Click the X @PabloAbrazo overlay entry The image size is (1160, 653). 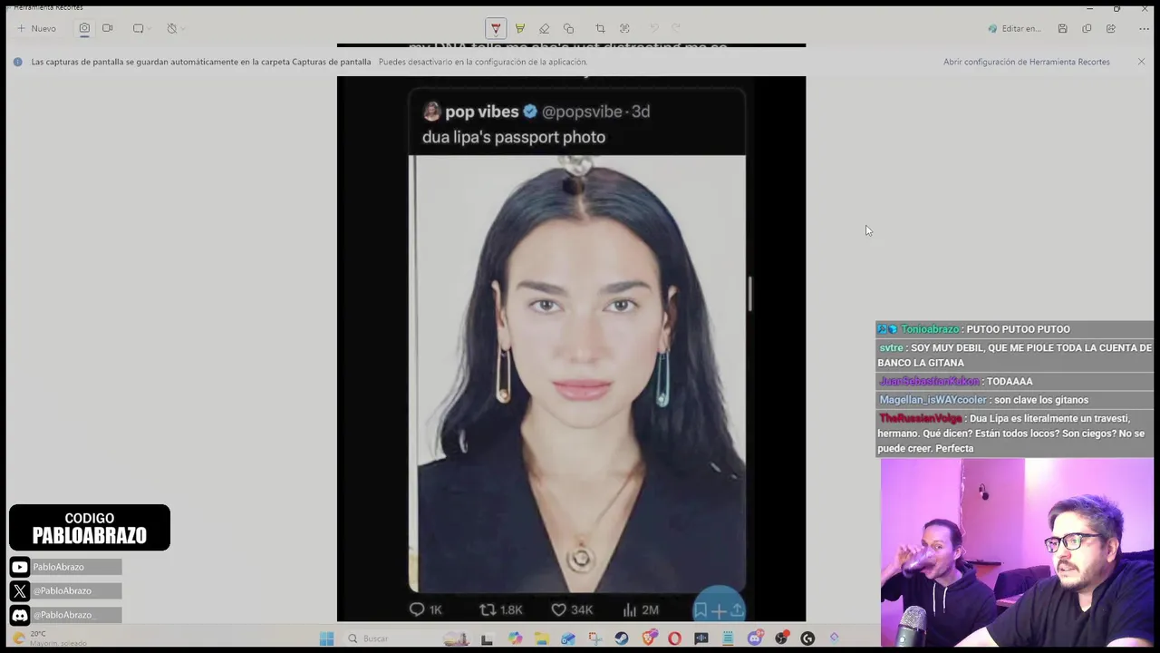(x=65, y=590)
